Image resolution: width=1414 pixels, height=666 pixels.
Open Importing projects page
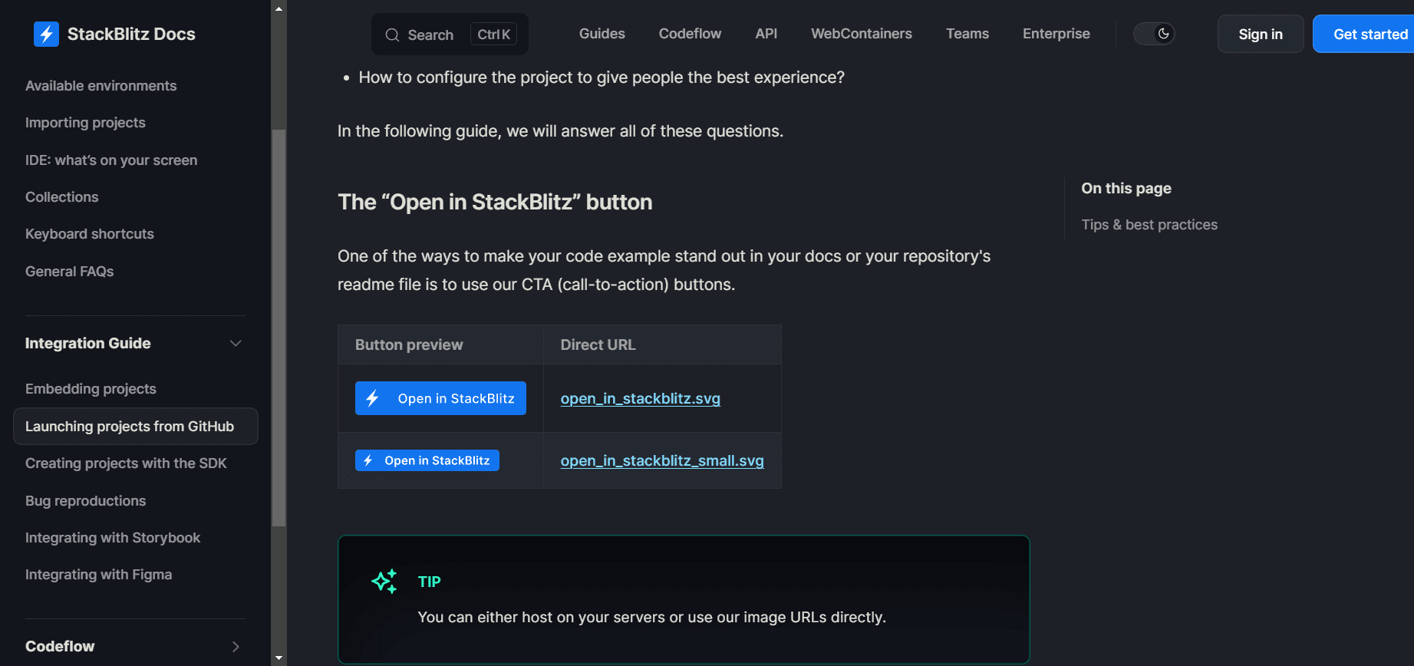(x=85, y=123)
